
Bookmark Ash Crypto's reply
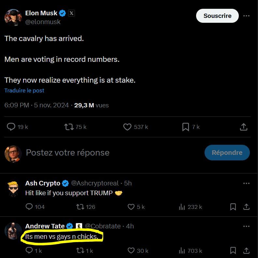(x=233, y=207)
